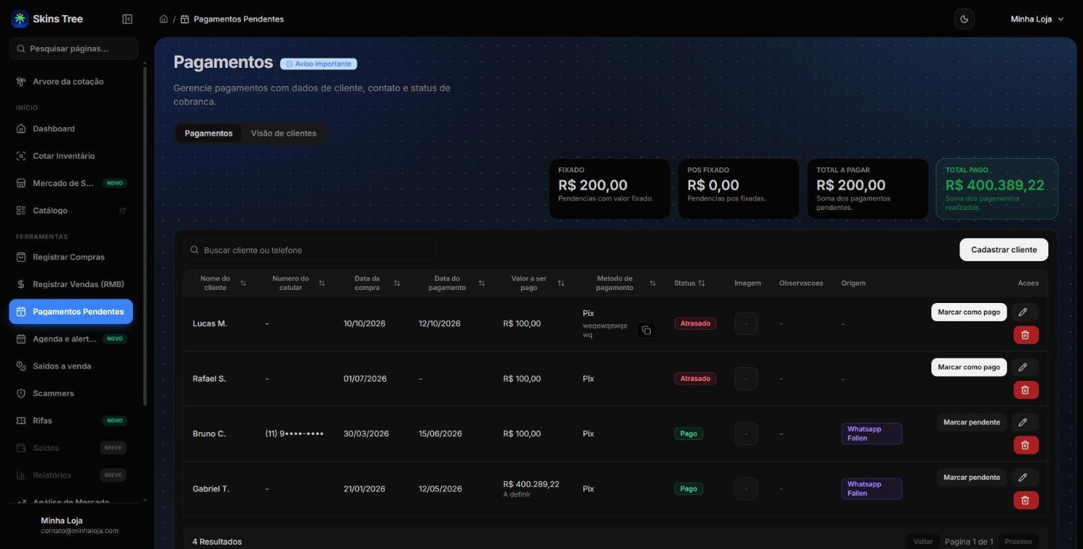Open image placeholder for Bruno C.
The height and width of the screenshot is (549, 1083).
point(746,434)
